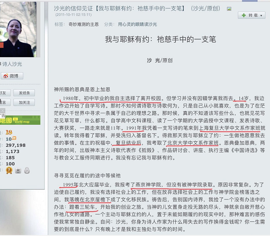This screenshot has width=270, height=236.
Task: Click the padlock badge icon
Action: [27, 170]
